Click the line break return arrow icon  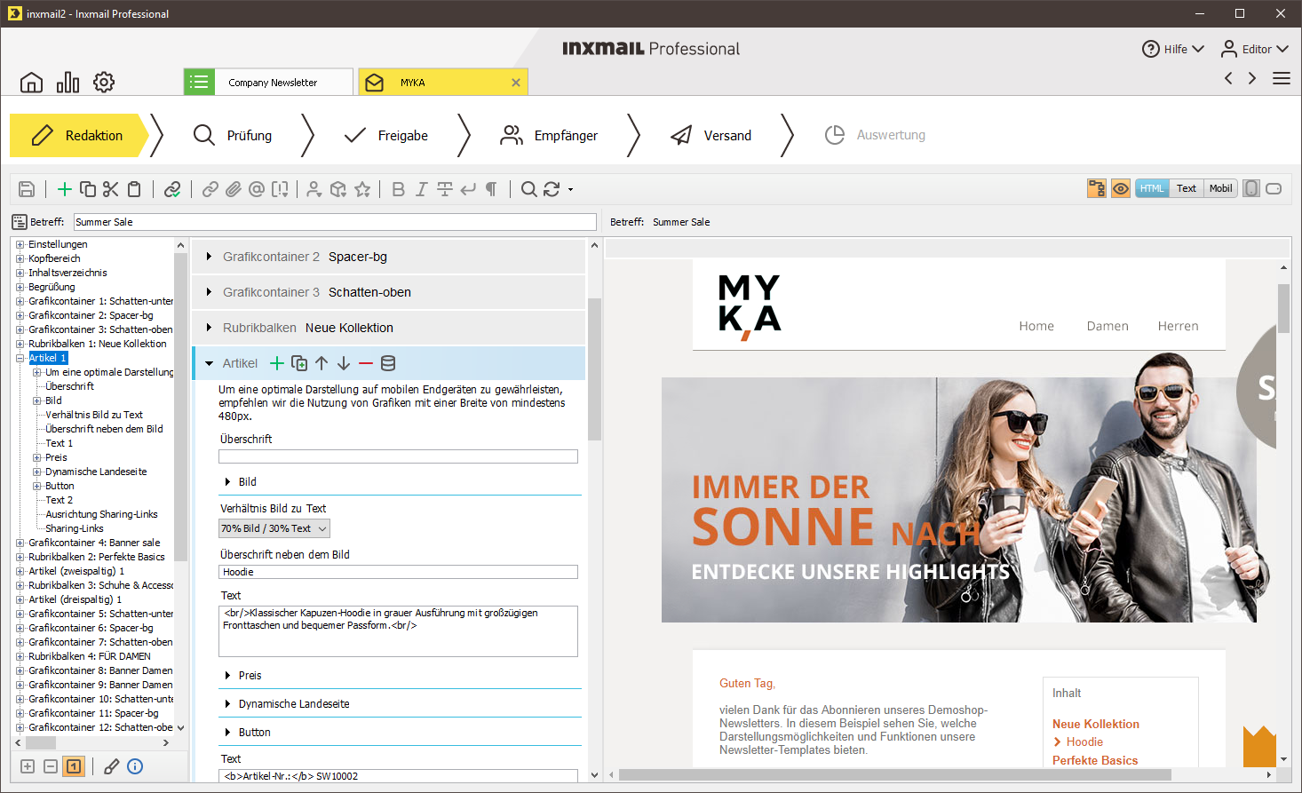pyautogui.click(x=468, y=189)
